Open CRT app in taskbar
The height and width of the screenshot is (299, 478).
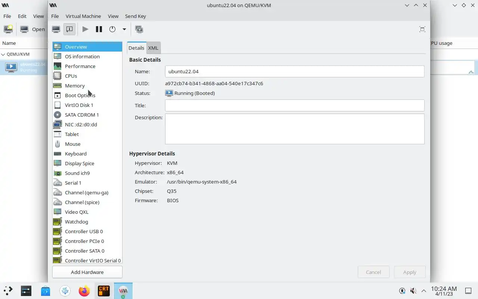point(104,290)
